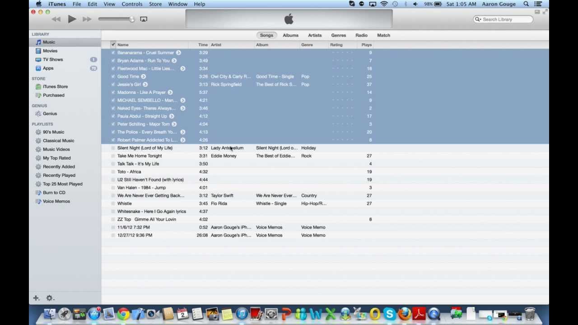The height and width of the screenshot is (325, 578).
Task: Switch to the Radio tab
Action: [361, 35]
